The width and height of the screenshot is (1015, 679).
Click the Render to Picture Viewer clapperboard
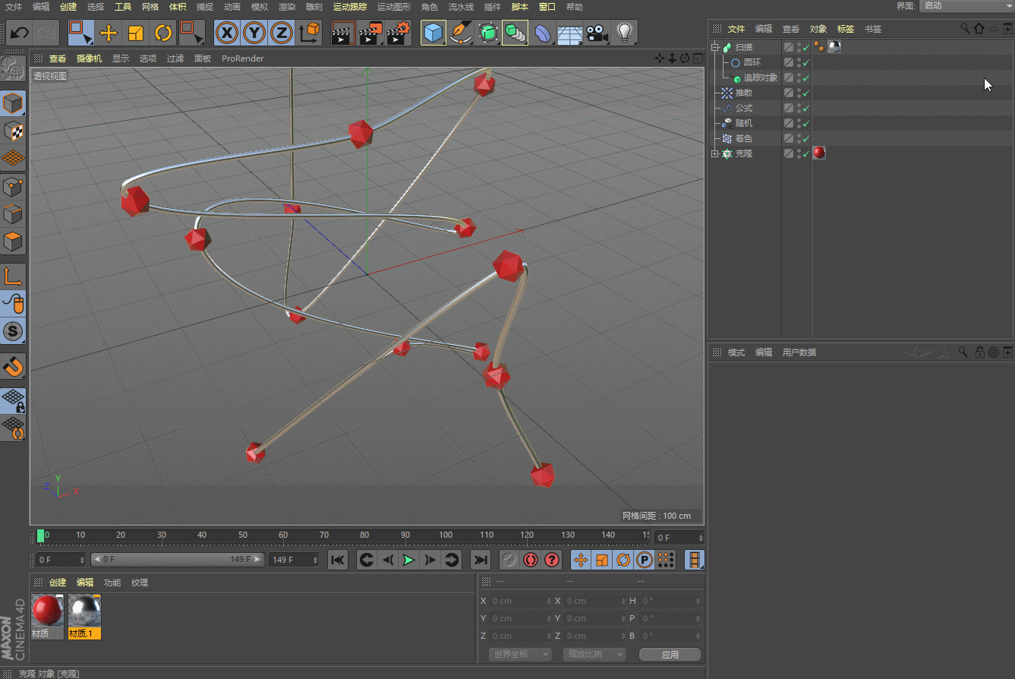coord(370,33)
